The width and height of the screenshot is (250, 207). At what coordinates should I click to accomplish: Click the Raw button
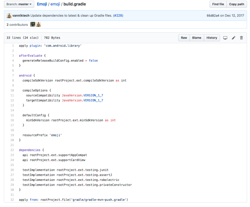[184, 38]
